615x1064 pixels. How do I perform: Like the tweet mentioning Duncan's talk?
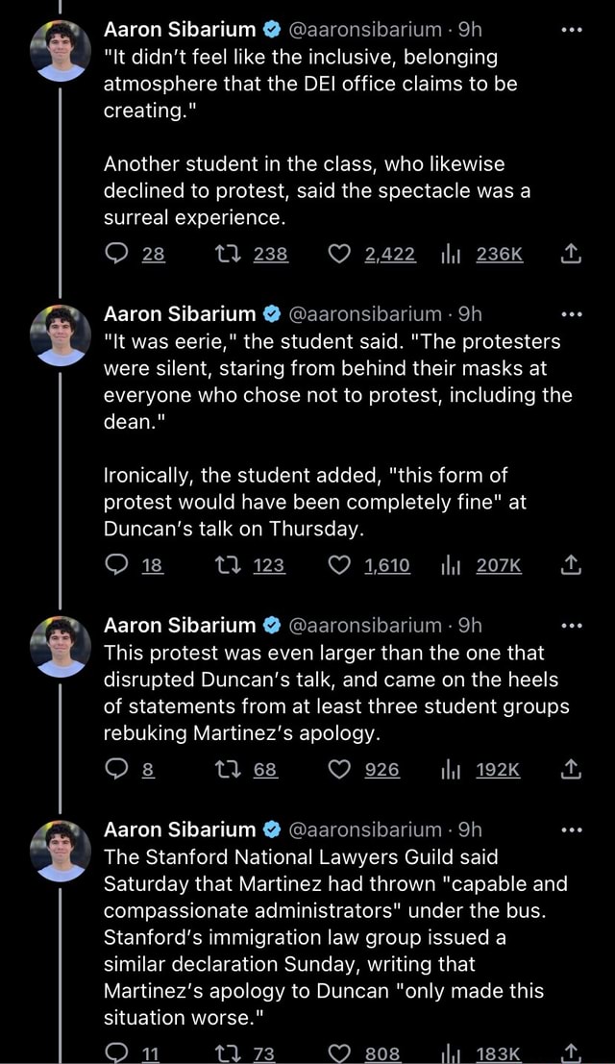pyautogui.click(x=338, y=566)
